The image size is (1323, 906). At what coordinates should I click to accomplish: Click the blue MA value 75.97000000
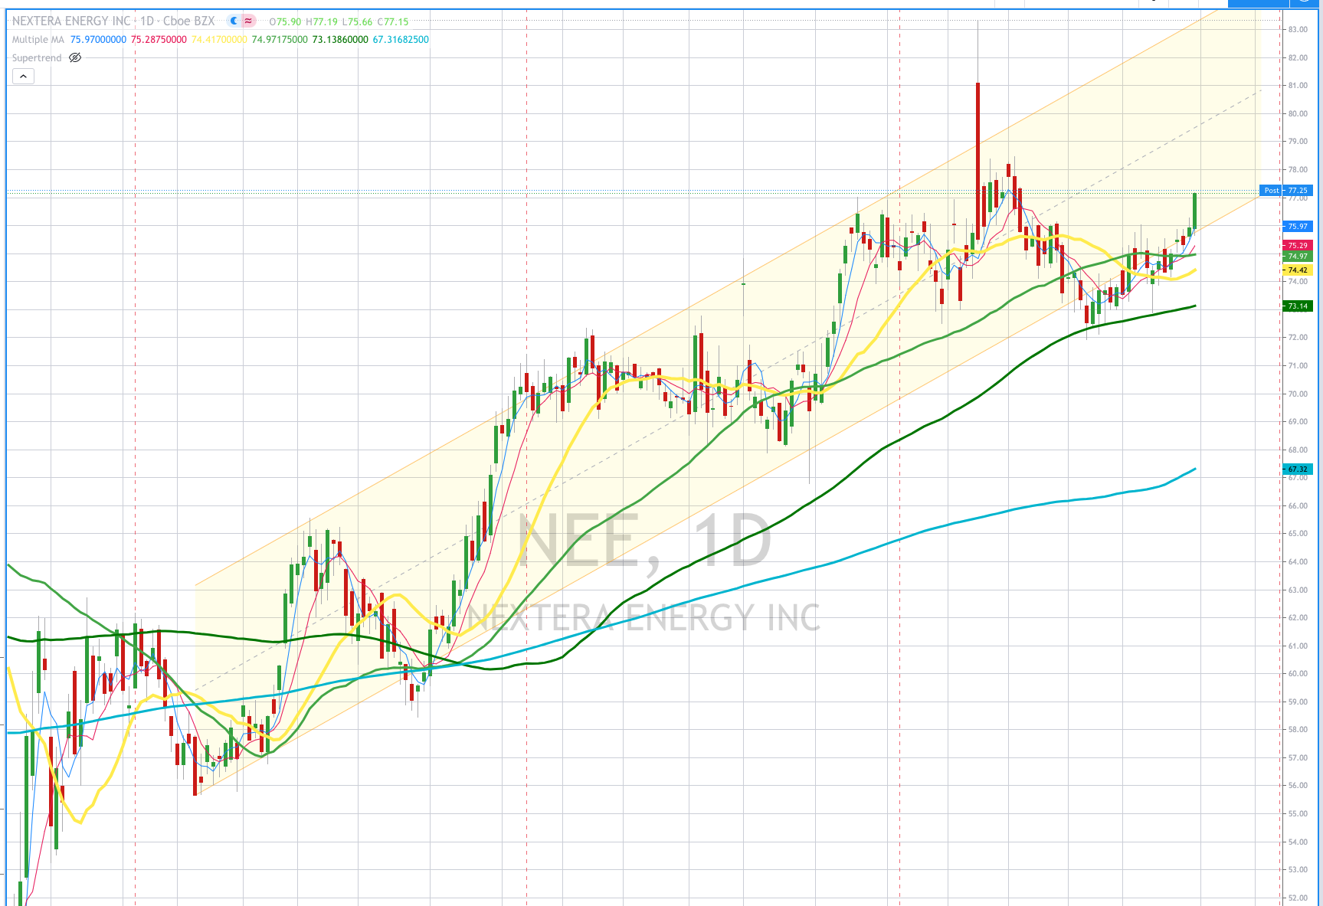tap(98, 40)
